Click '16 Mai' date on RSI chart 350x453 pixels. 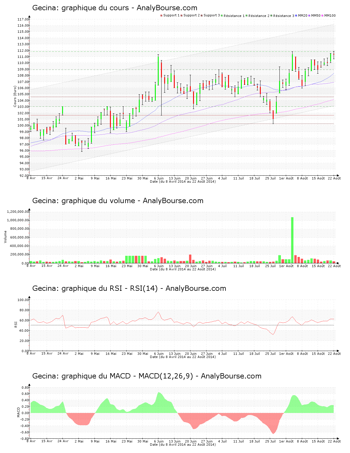click(x=111, y=354)
